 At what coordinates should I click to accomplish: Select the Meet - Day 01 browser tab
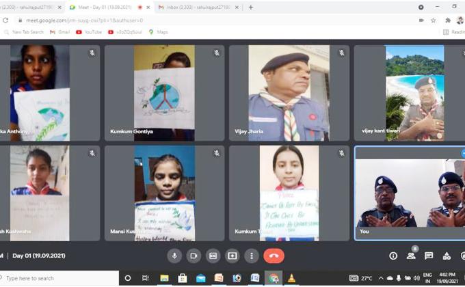click(103, 7)
